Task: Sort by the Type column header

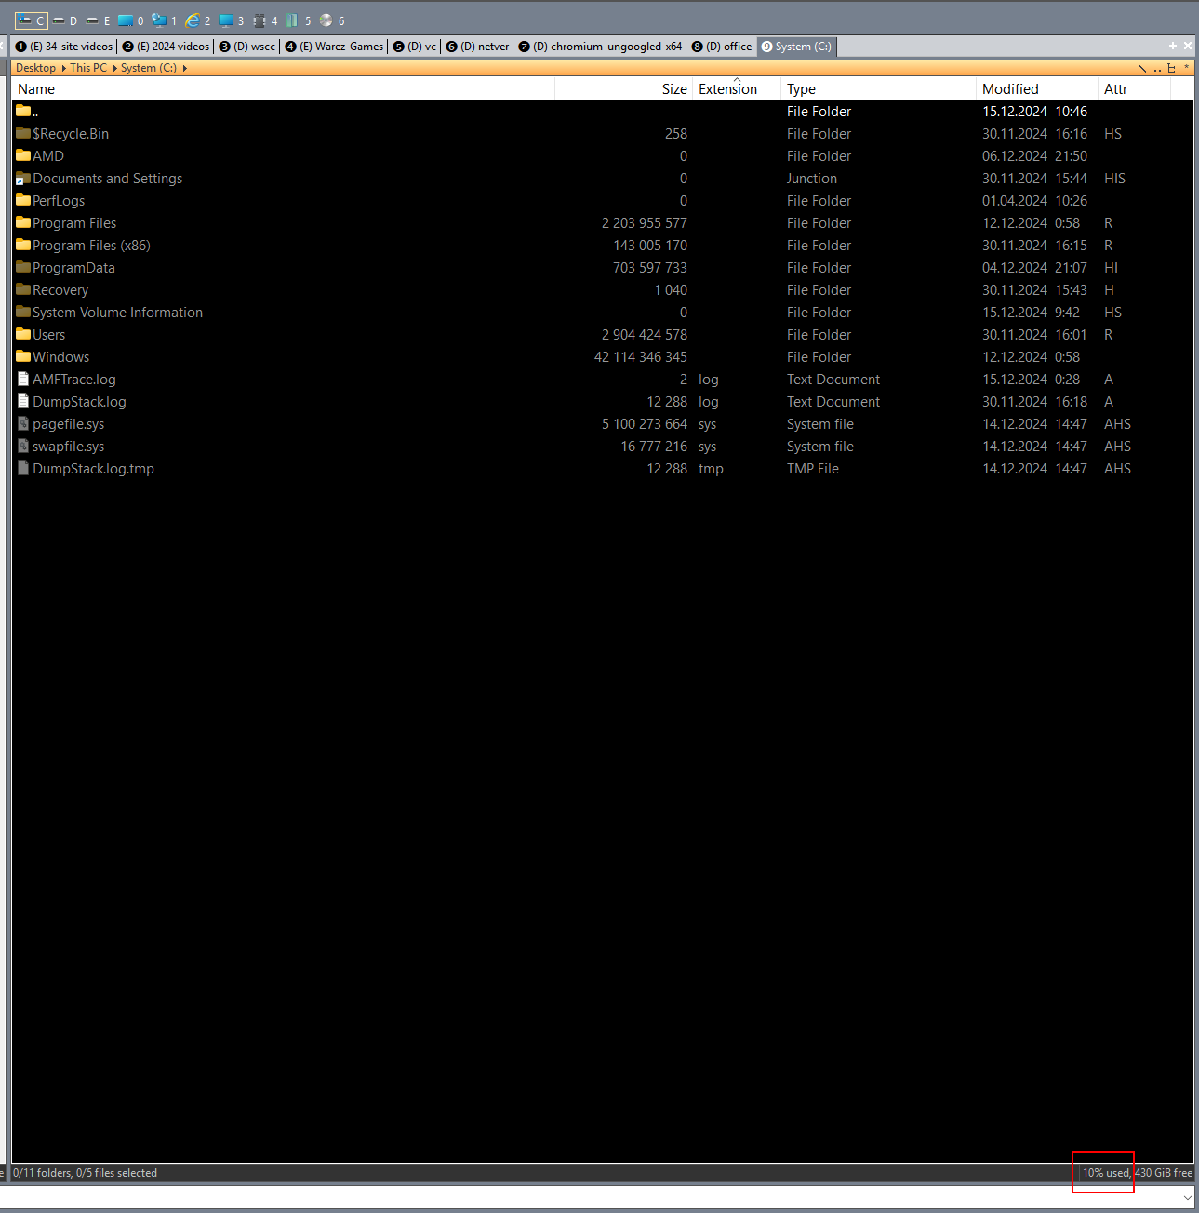Action: click(878, 89)
